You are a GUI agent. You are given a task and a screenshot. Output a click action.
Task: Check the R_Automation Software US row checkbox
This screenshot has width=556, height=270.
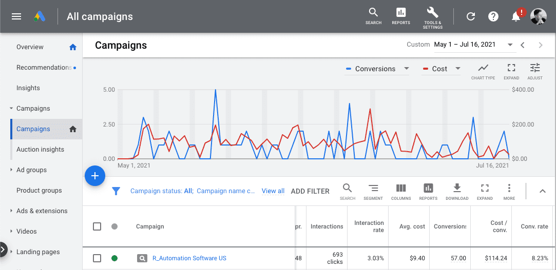click(x=97, y=258)
